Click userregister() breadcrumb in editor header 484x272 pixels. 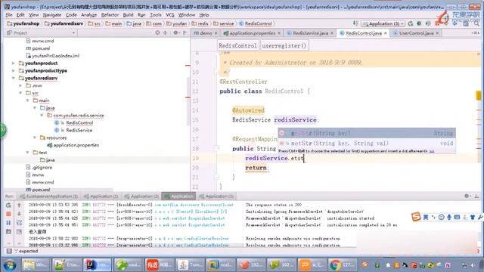[x=284, y=45]
